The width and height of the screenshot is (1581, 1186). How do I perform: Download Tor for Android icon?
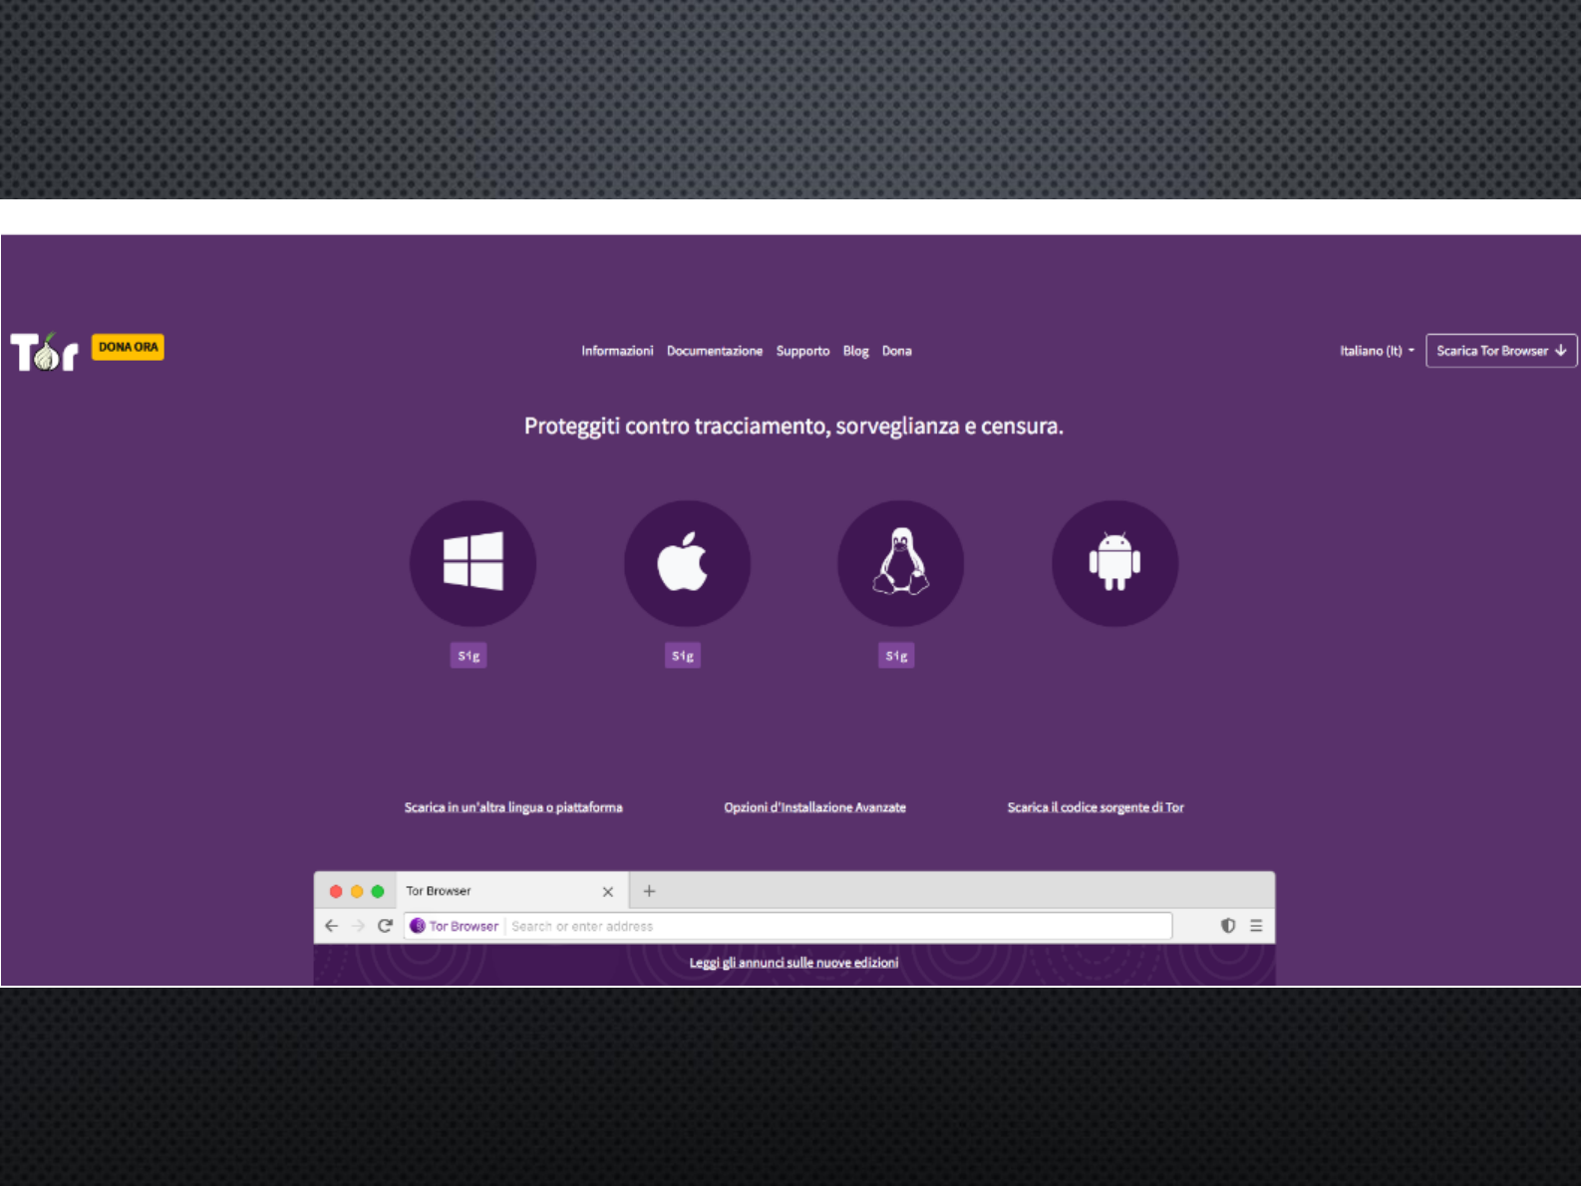pos(1114,563)
